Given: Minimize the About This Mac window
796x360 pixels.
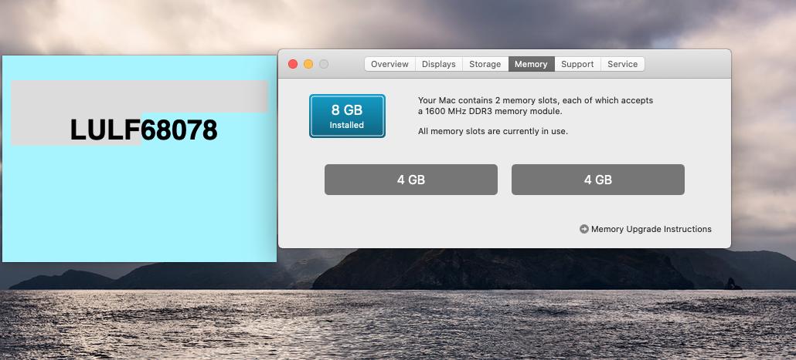Looking at the screenshot, I should [308, 64].
